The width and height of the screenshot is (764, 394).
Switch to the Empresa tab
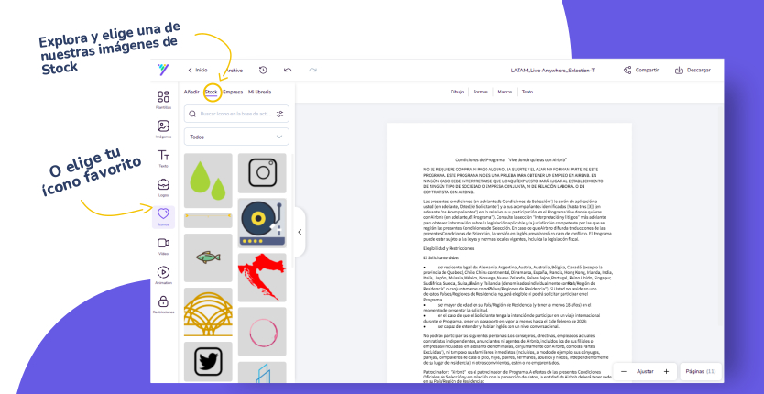point(233,92)
